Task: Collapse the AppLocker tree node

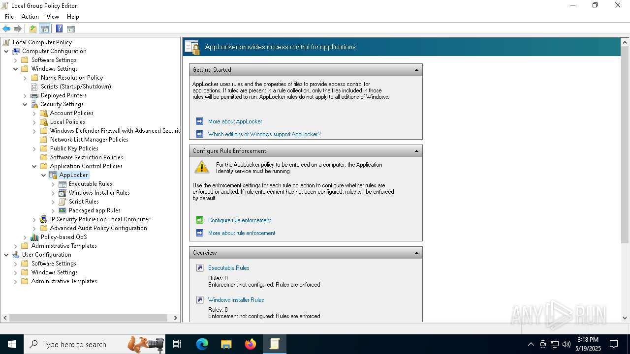Action: coord(44,175)
